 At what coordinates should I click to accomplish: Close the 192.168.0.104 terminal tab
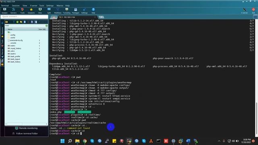[x=95, y=17]
